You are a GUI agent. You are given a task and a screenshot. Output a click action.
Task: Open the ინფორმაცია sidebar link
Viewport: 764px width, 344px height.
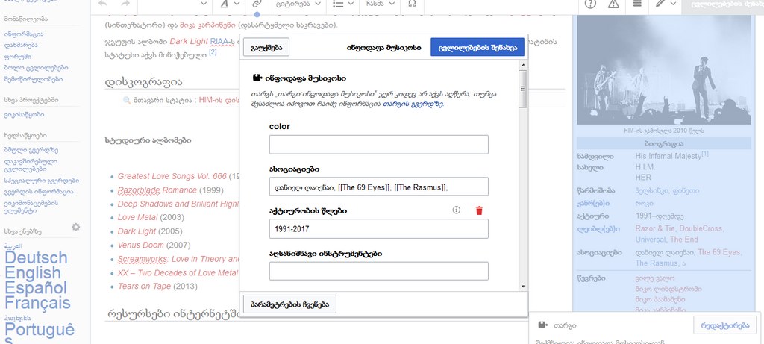(x=24, y=34)
